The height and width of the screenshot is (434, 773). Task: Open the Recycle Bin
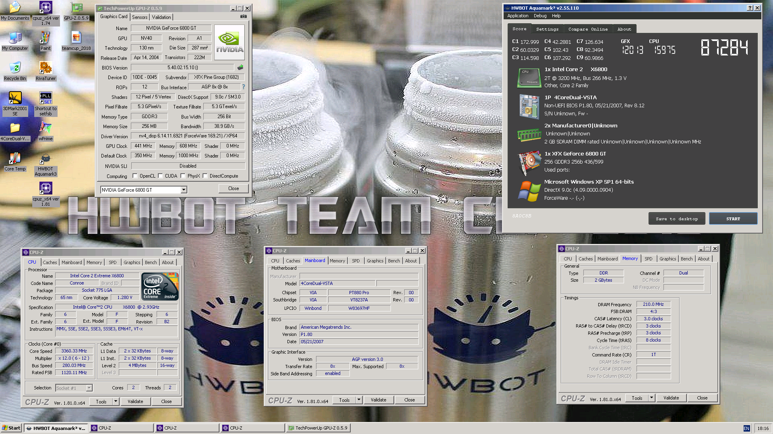click(15, 71)
